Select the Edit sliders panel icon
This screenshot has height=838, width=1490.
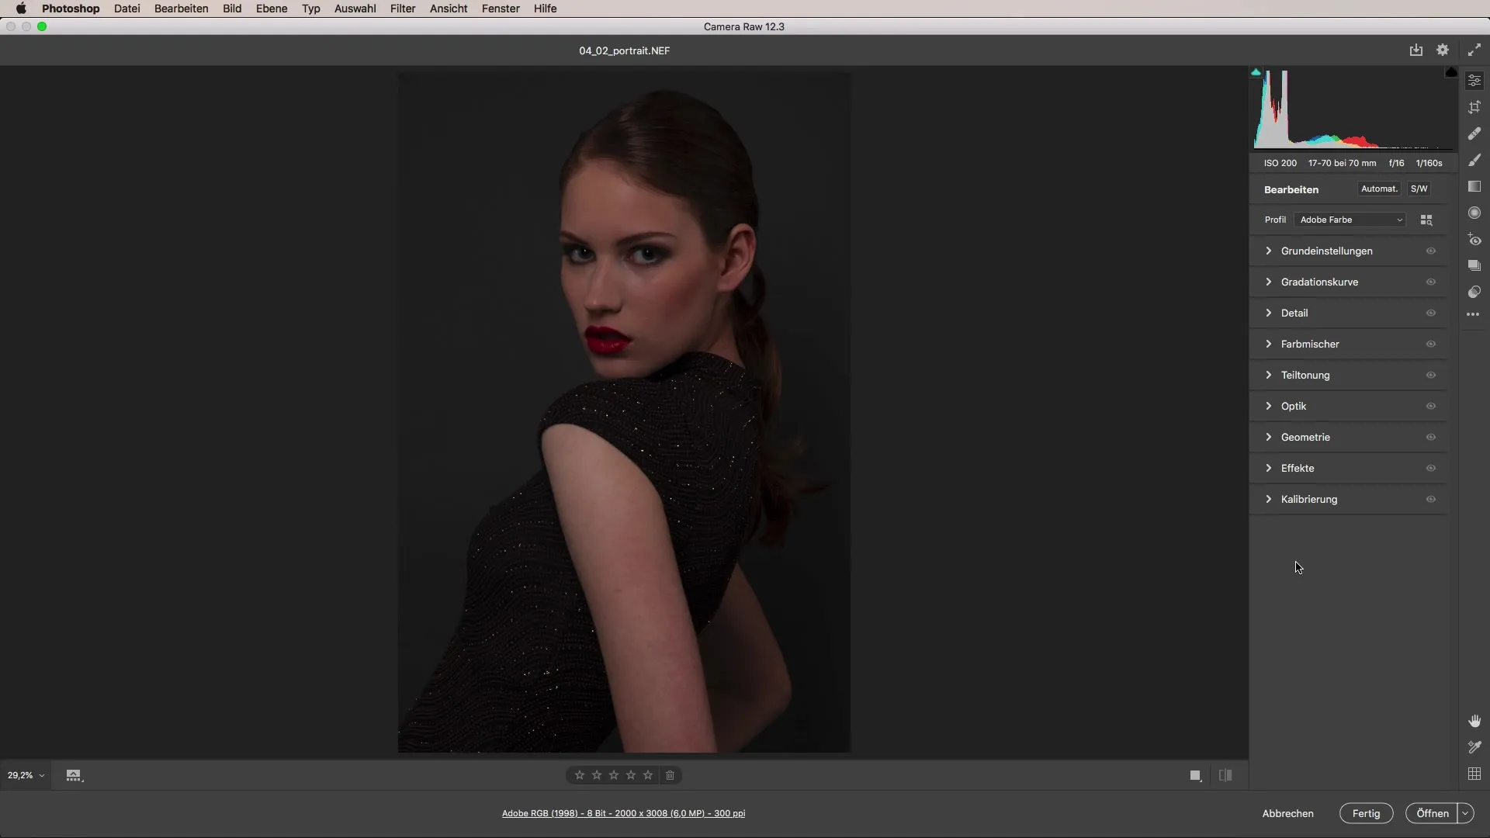pyautogui.click(x=1474, y=81)
